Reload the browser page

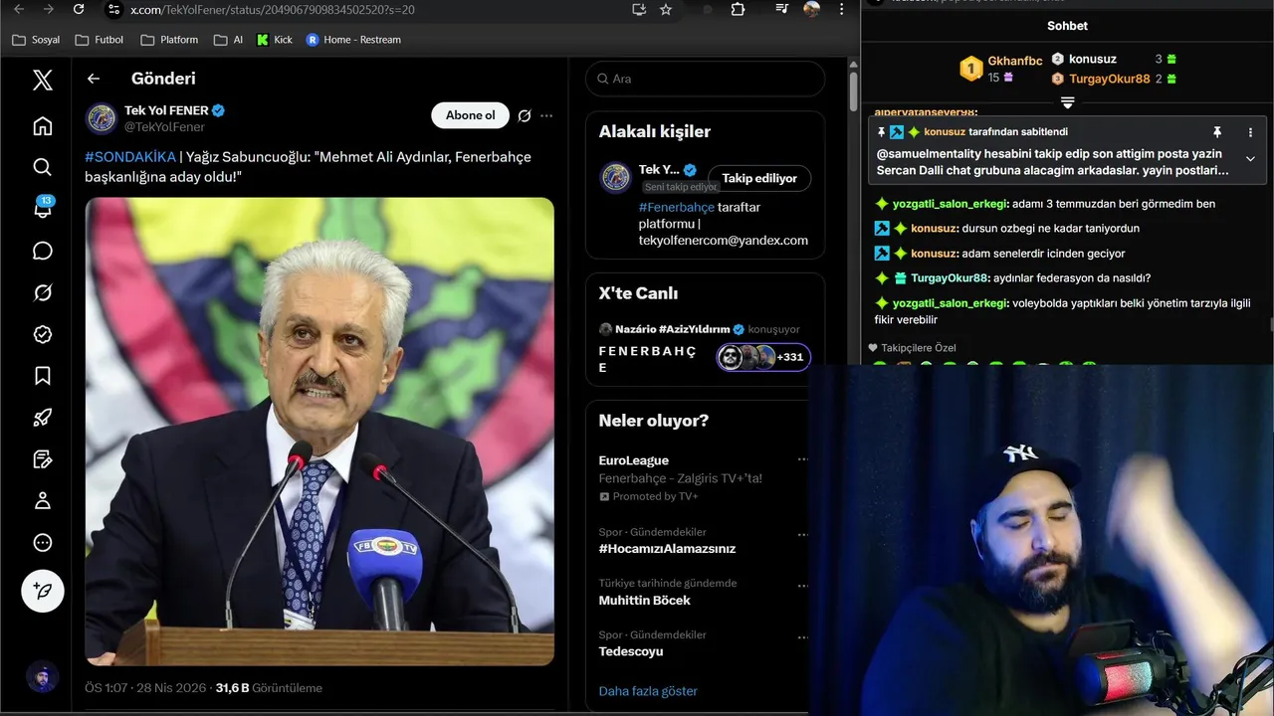(x=79, y=9)
